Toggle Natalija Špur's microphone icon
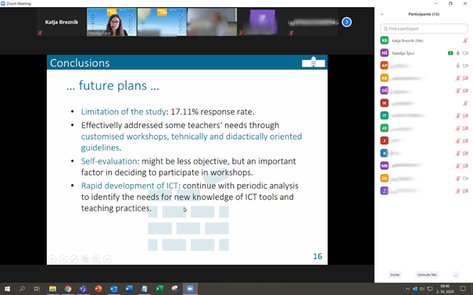Image resolution: width=473 pixels, height=295 pixels. (x=458, y=53)
